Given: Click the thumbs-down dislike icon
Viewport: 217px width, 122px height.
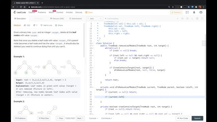Looking at the screenshot, I should pyautogui.click(x=34, y=25).
